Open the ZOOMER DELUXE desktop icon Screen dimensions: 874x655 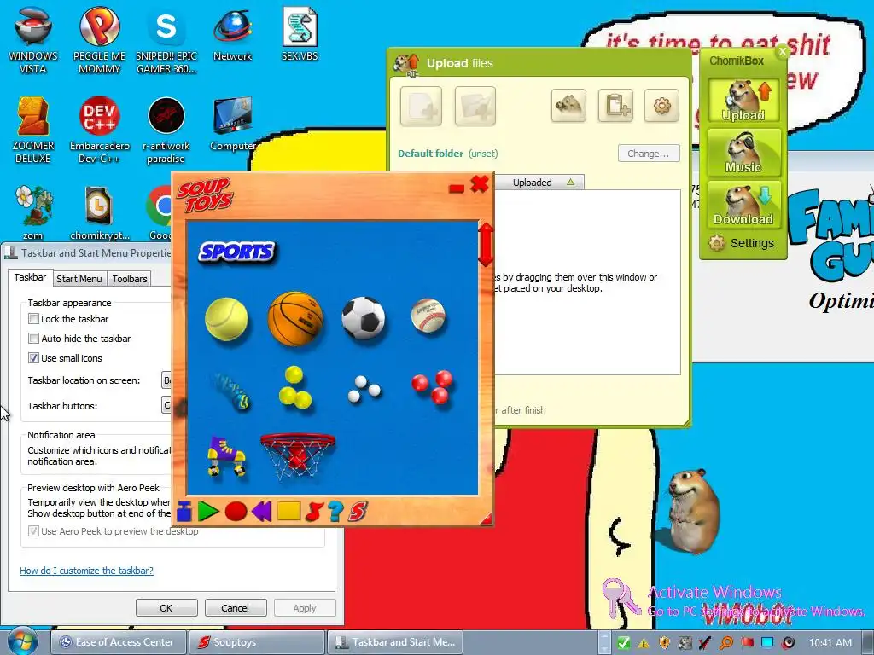coord(33,130)
